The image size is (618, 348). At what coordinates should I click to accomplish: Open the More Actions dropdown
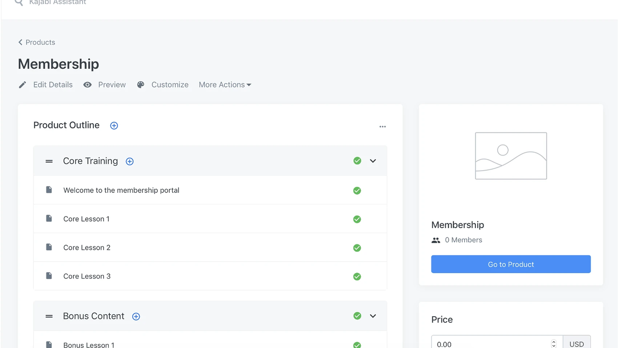click(225, 85)
